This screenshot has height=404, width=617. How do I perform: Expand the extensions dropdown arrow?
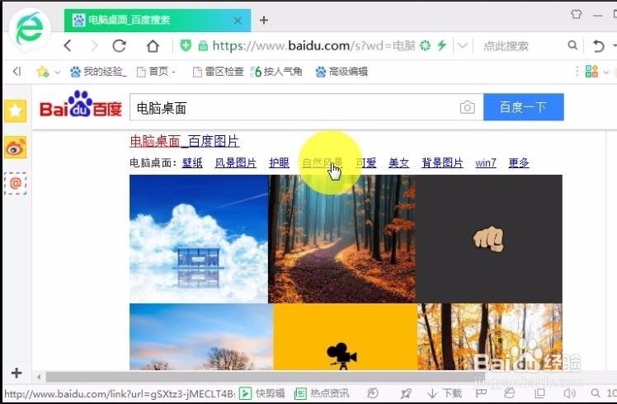[606, 72]
